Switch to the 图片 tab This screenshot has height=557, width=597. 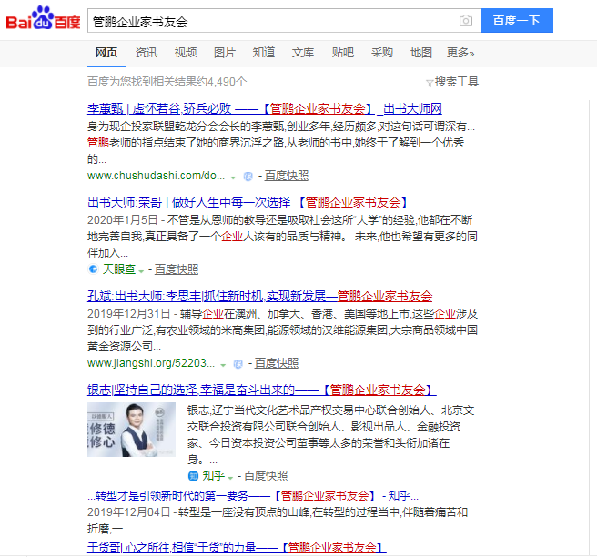[x=224, y=53]
